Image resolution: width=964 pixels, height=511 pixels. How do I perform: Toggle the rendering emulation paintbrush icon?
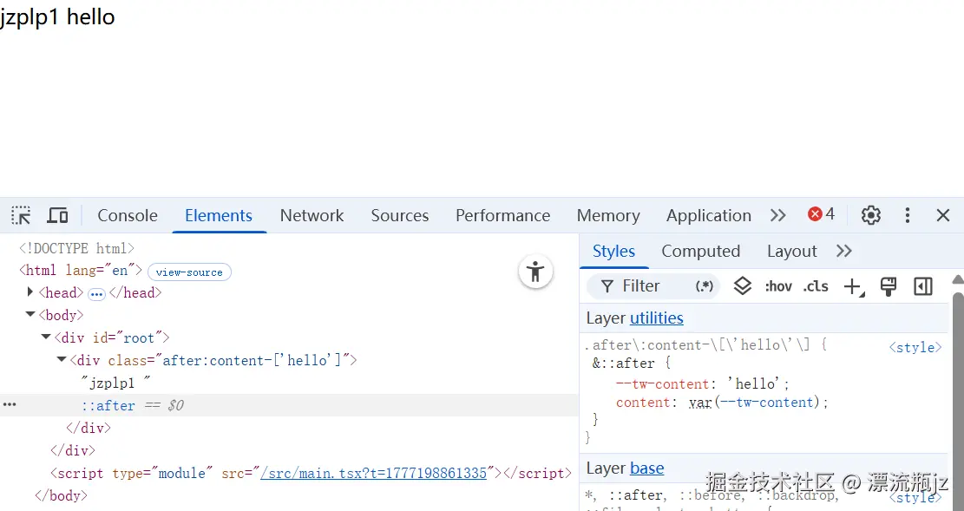coord(889,286)
